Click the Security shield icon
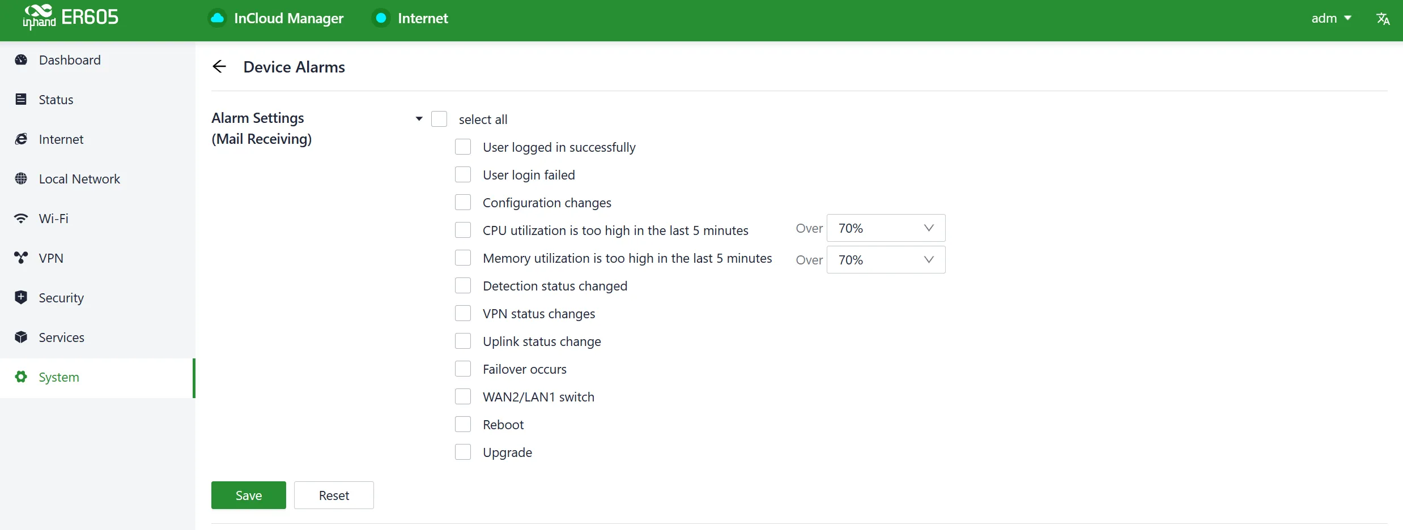Viewport: 1403px width, 530px height. click(x=21, y=298)
